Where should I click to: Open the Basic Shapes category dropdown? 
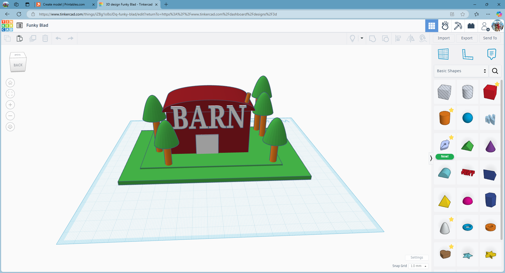tap(461, 71)
